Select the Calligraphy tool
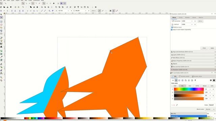 coord(1,44)
